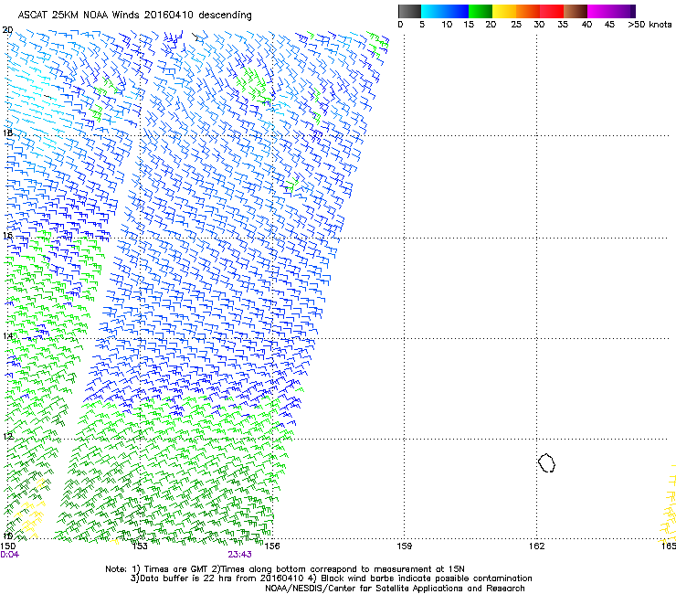This screenshot has height=594, width=676.
Task: Click the longitude label '156'
Action: [272, 546]
